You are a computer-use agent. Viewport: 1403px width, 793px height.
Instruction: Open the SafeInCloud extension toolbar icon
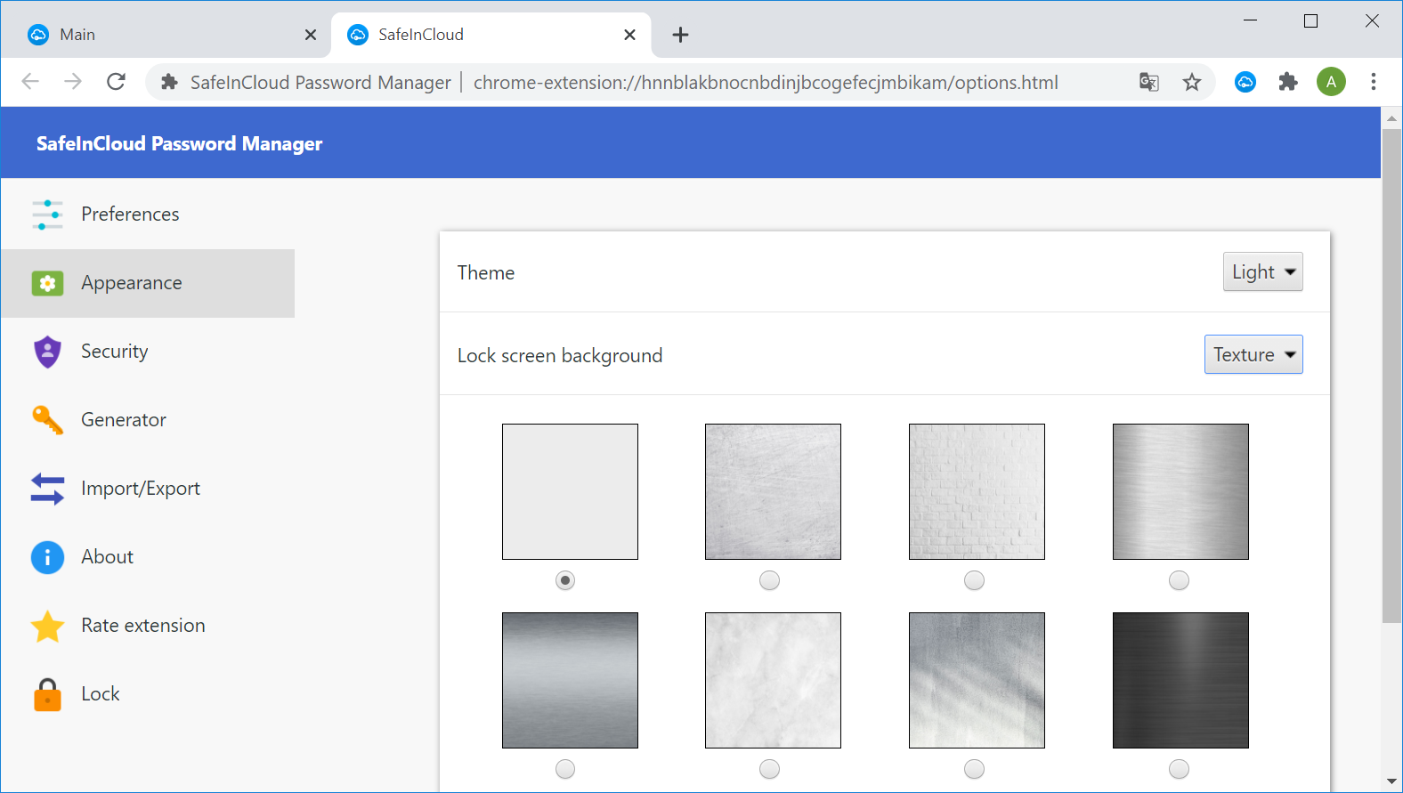(x=1245, y=82)
